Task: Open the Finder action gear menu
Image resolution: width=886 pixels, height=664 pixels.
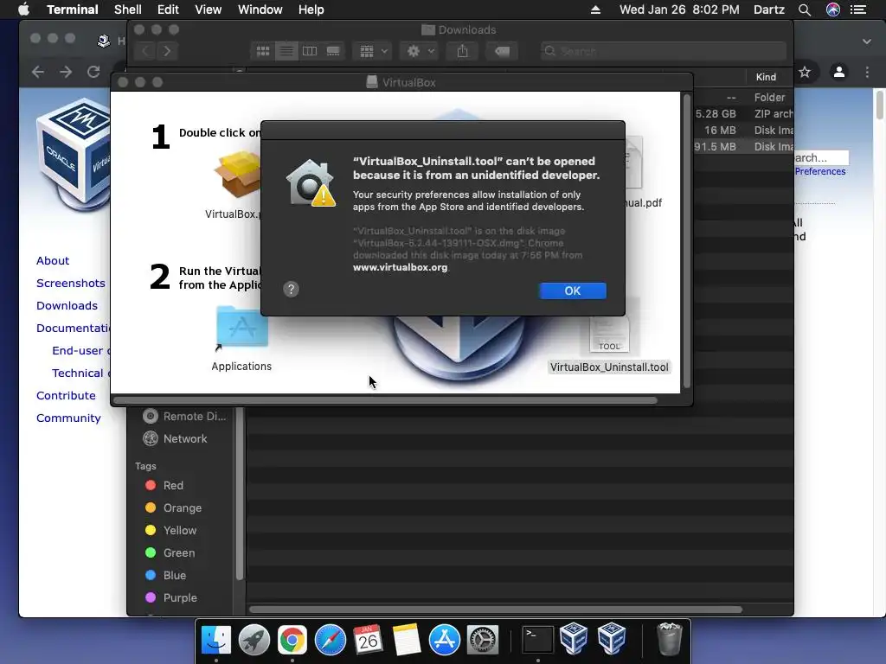Action: coord(419,51)
